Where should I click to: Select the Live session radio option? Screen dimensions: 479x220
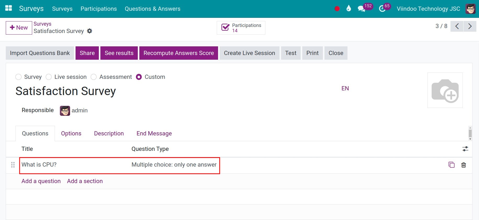pyautogui.click(x=49, y=77)
